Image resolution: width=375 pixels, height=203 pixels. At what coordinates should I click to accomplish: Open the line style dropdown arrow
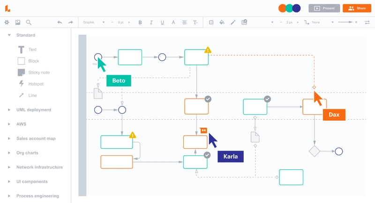pos(272,22)
